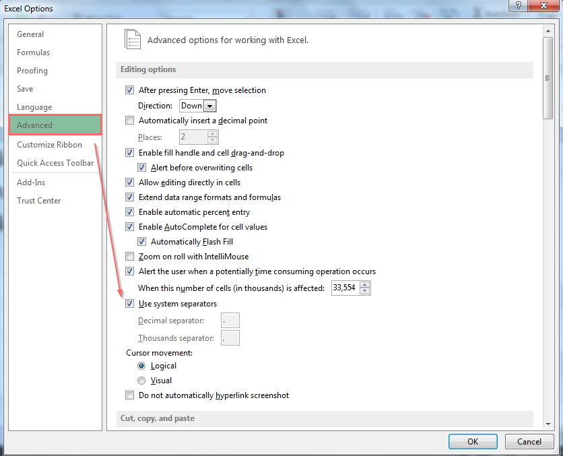Uncheck Use system separators
This screenshot has width=563, height=456.
point(130,304)
